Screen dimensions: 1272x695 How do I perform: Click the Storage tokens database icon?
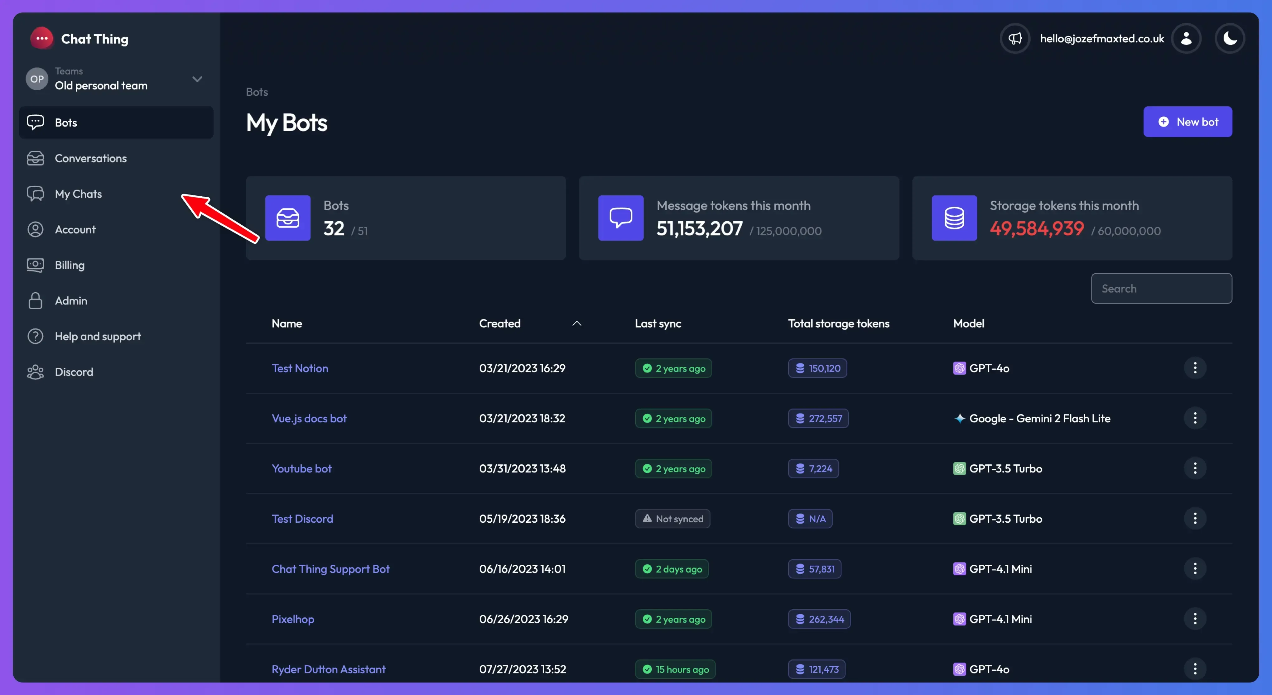954,218
